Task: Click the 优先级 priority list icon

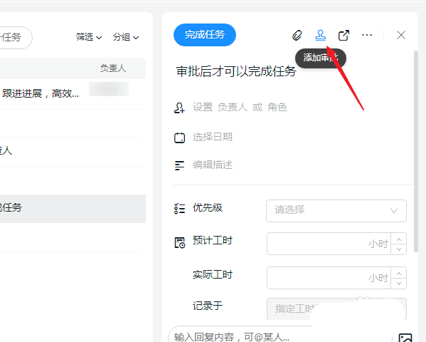Action: (x=179, y=209)
